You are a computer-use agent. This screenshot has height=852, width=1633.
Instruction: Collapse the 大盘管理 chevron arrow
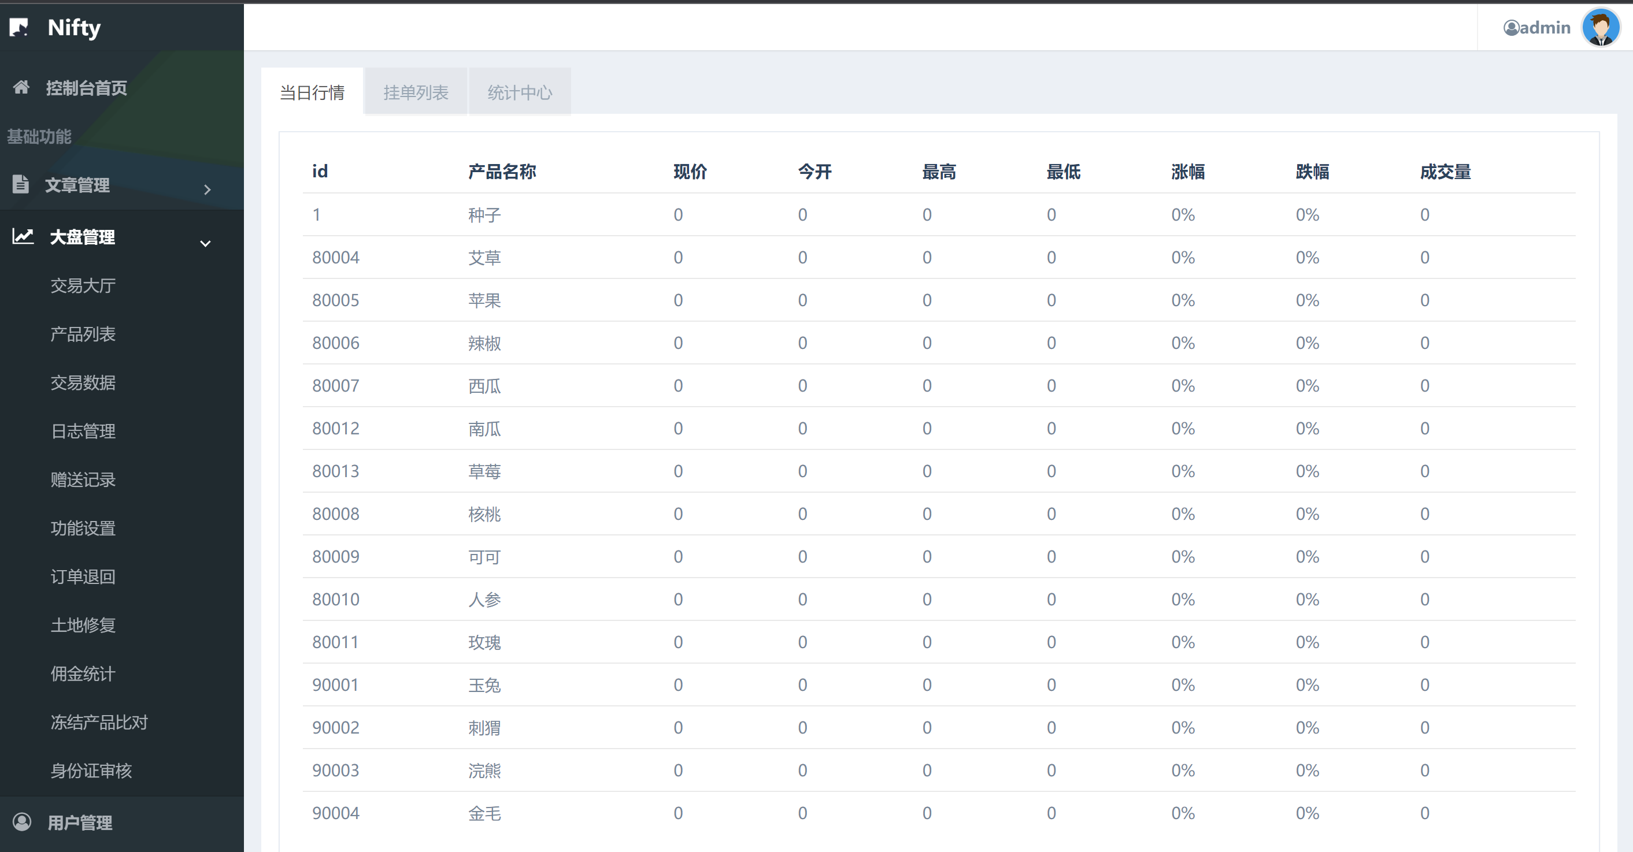tap(205, 243)
